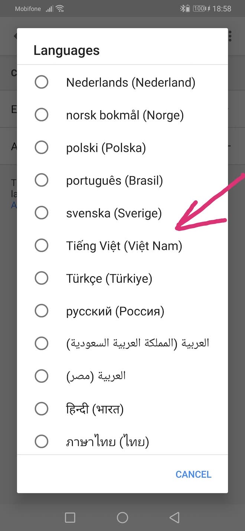
Task: Tap the three-dot overflow menu icon
Action: click(x=230, y=36)
